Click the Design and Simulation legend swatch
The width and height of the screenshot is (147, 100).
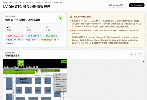click(x=55, y=88)
